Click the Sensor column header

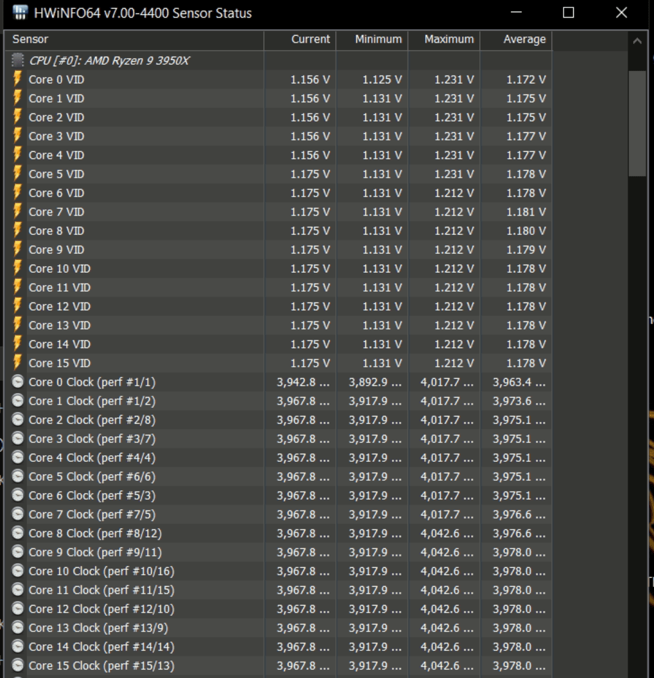(x=134, y=40)
